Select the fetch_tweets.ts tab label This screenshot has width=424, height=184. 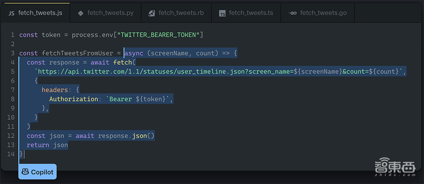pyautogui.click(x=251, y=13)
